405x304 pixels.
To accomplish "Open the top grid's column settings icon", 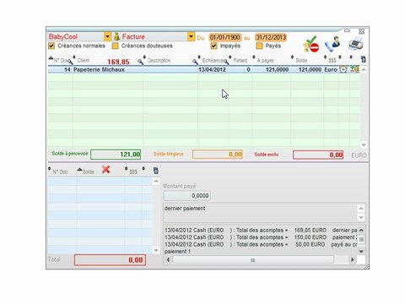I will point(364,59).
